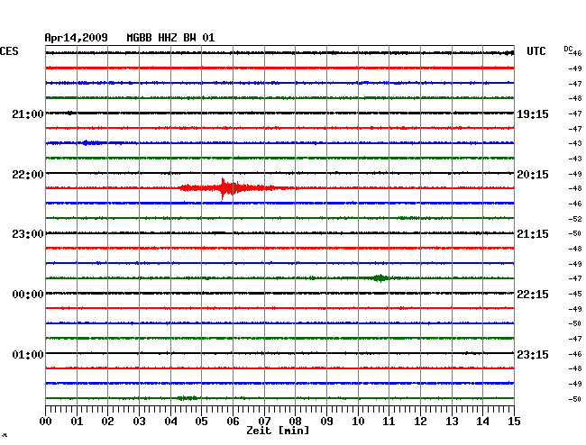The height and width of the screenshot is (445, 586).
Task: Click the black spike ending the first trace
Action: pyautogui.click(x=510, y=53)
